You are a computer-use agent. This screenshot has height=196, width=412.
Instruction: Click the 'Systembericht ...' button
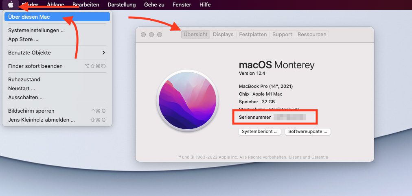260,132
